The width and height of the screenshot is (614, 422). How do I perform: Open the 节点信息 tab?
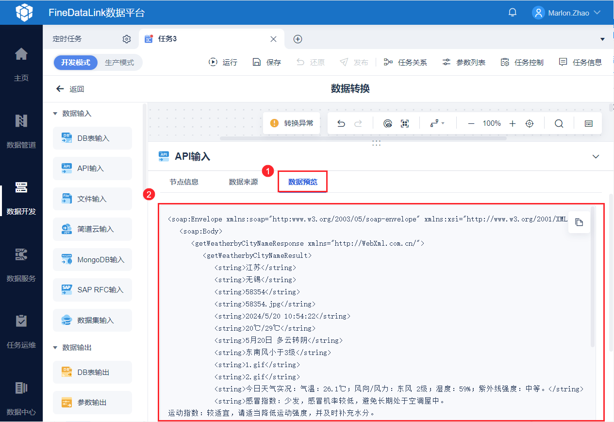click(184, 182)
